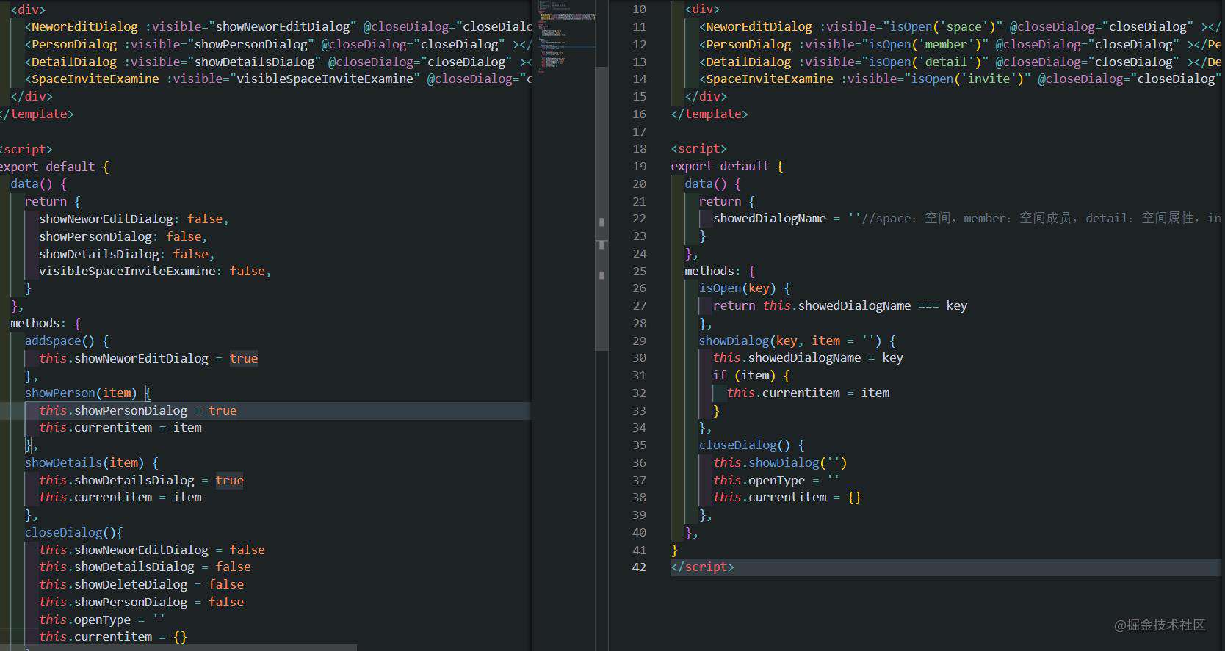Image resolution: width=1225 pixels, height=651 pixels.
Task: Click 'closeDialog() {' on line 35
Action: pos(751,445)
